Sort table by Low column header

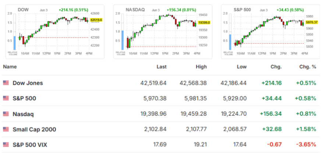click(x=241, y=67)
